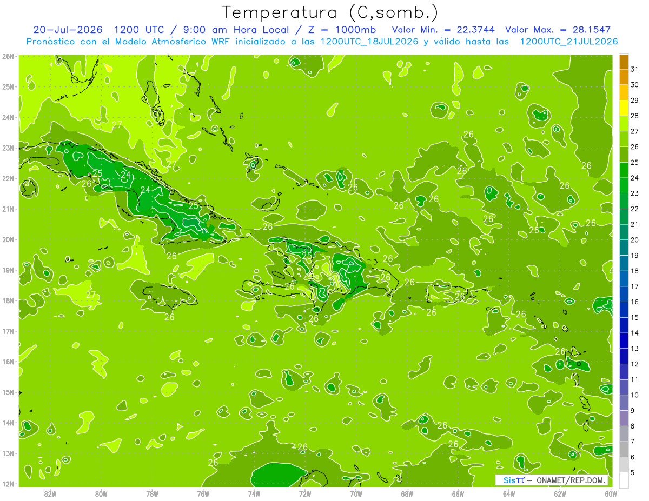
Task: Pick the color scale swatch between 24 and 25
Action: [624, 170]
